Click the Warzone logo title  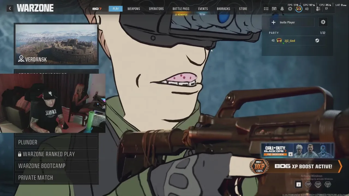[x=35, y=8]
